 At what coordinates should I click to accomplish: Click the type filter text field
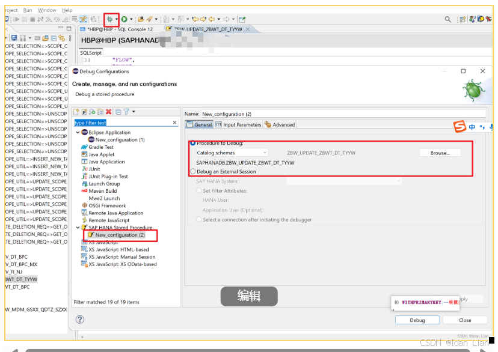[123, 123]
